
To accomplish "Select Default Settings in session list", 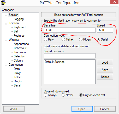I will click(x=55, y=62).
